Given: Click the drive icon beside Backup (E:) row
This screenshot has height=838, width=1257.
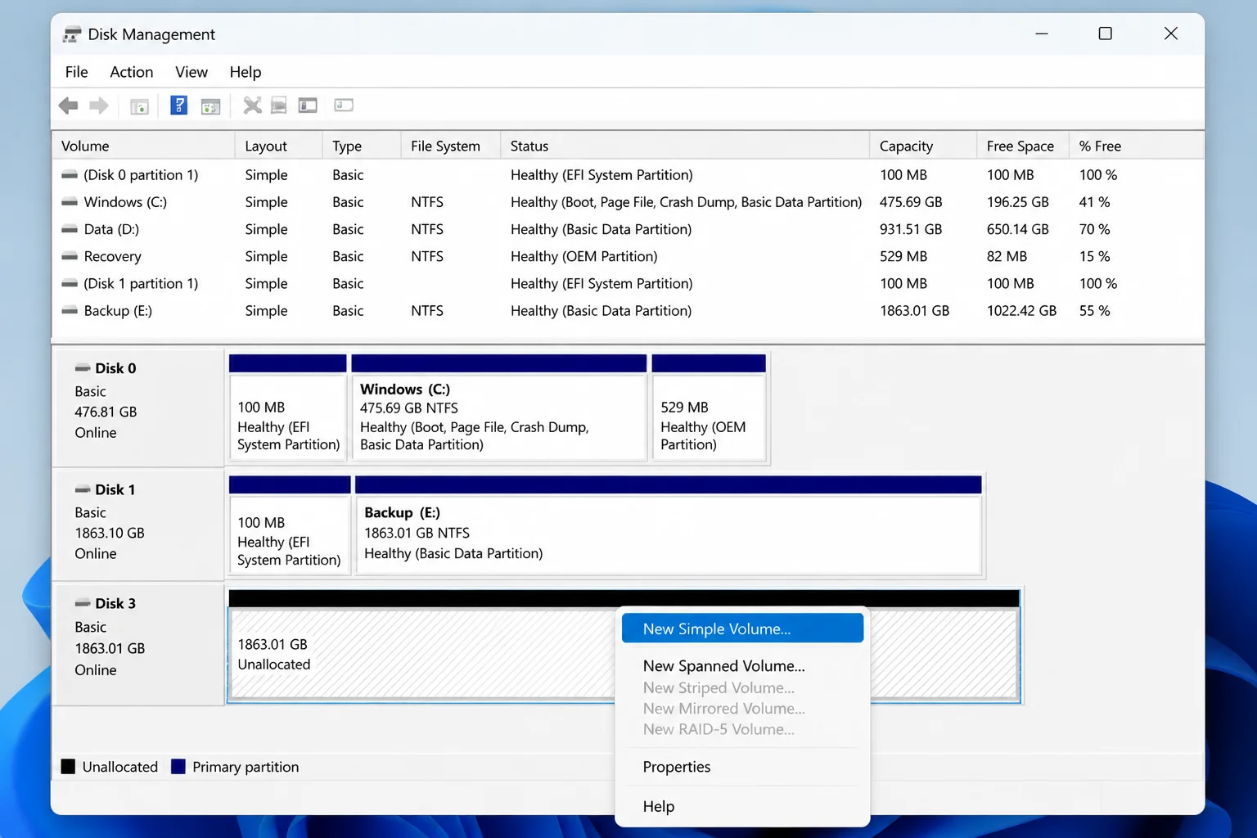Looking at the screenshot, I should 70,311.
